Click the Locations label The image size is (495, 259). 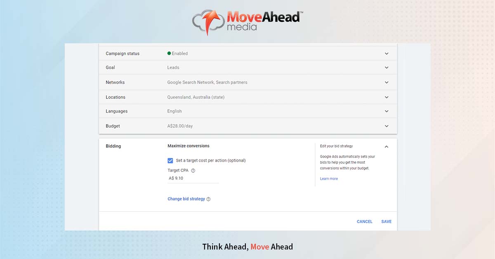[115, 97]
